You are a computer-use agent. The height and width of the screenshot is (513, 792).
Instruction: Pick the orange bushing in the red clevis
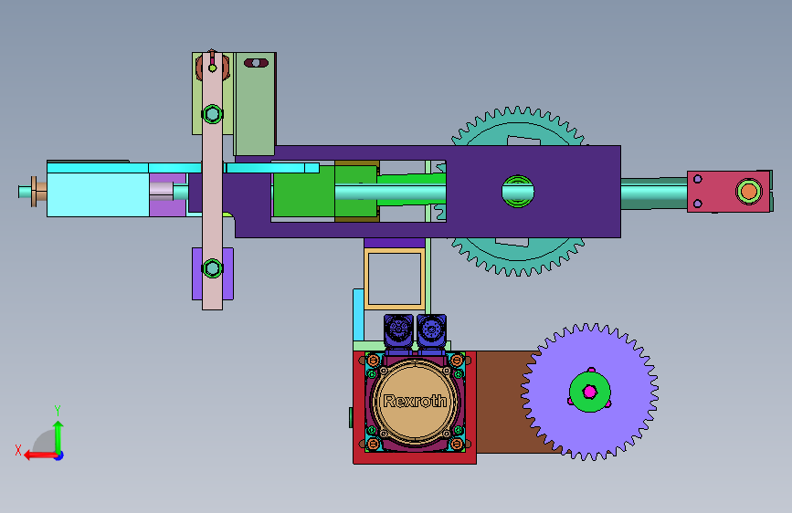[748, 192]
